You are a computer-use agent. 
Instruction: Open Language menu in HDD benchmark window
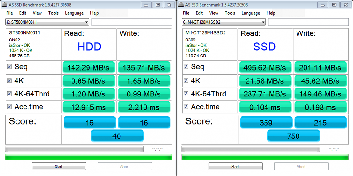pos(74,13)
